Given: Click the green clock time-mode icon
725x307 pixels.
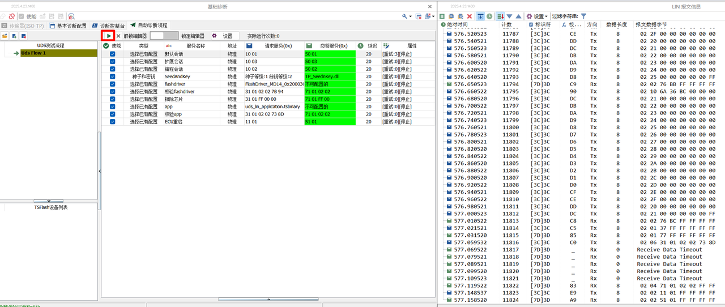Looking at the screenshot, I should pyautogui.click(x=489, y=16).
